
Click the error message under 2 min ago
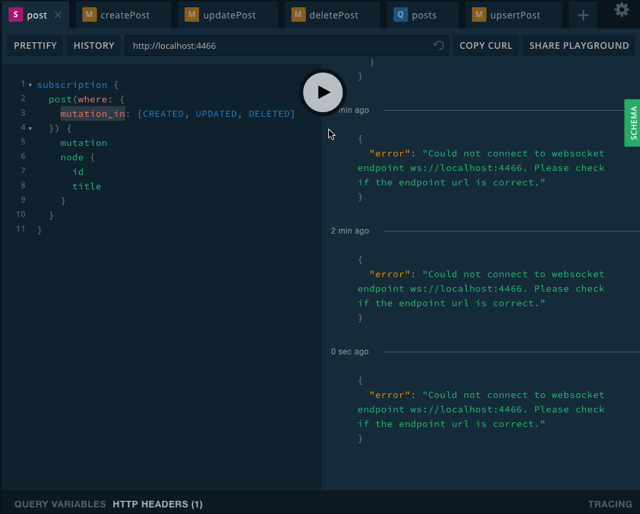click(481, 289)
